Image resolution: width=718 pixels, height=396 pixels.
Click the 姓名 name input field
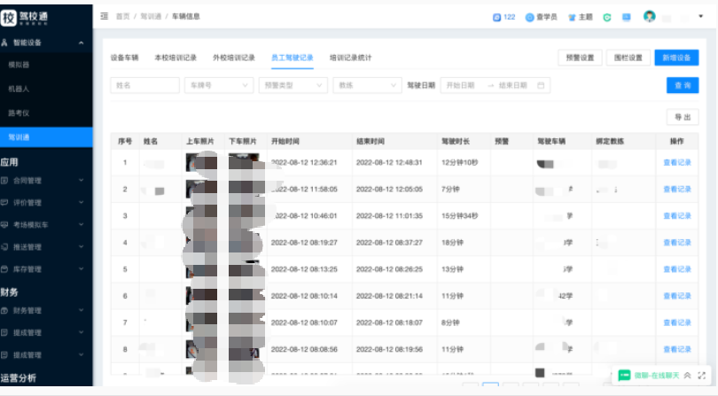pyautogui.click(x=144, y=85)
